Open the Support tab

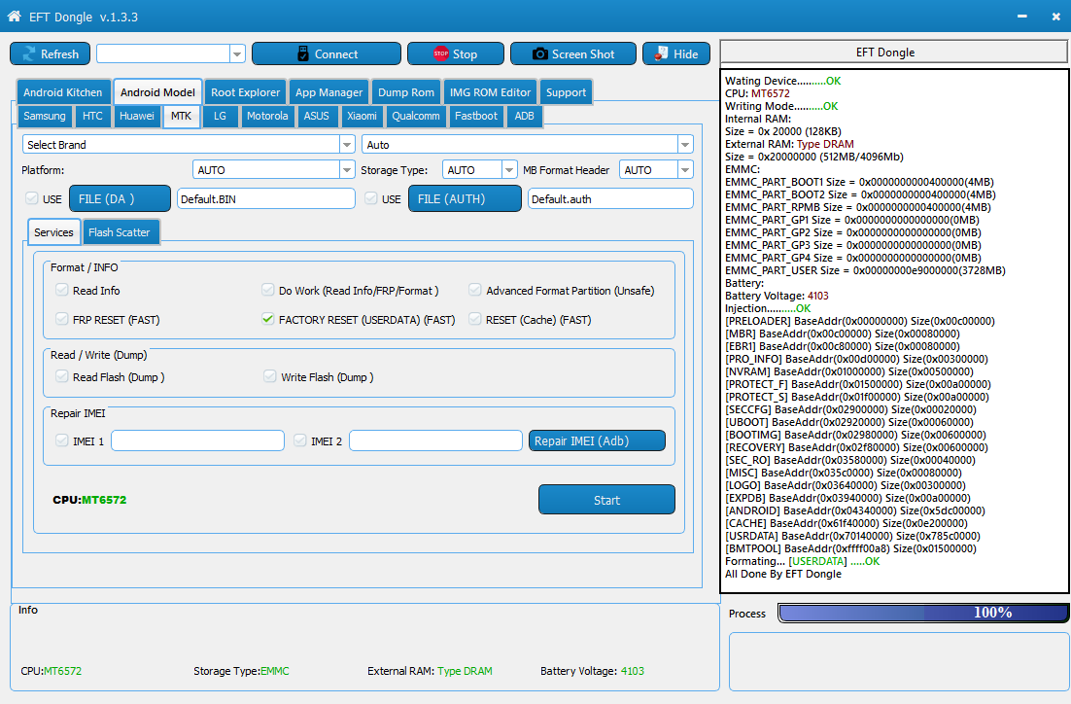tap(566, 92)
